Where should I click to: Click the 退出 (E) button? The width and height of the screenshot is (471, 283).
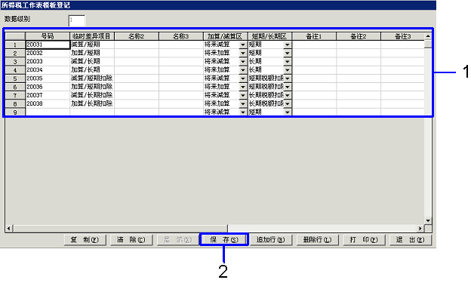tap(411, 240)
